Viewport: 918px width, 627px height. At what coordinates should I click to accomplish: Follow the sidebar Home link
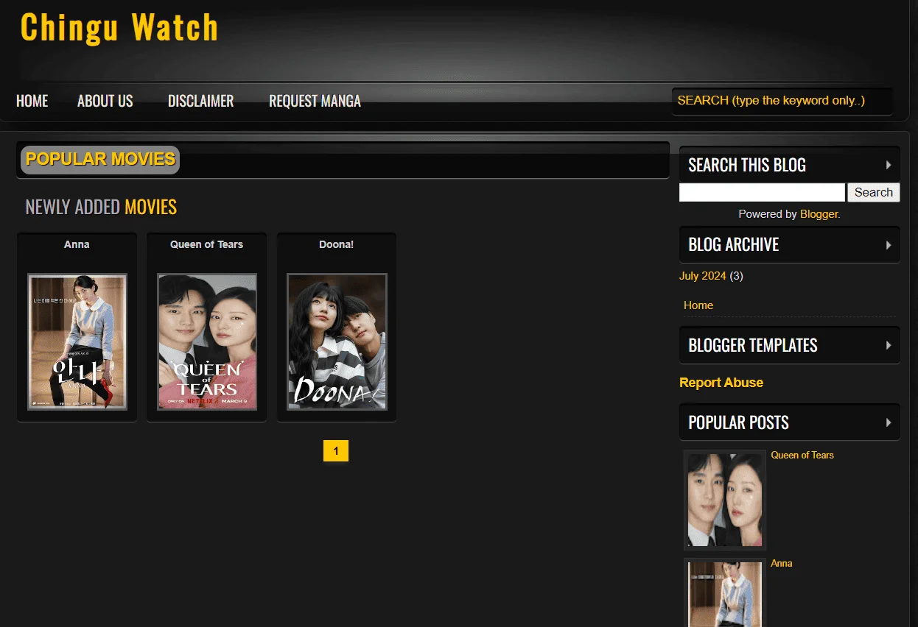[698, 305]
